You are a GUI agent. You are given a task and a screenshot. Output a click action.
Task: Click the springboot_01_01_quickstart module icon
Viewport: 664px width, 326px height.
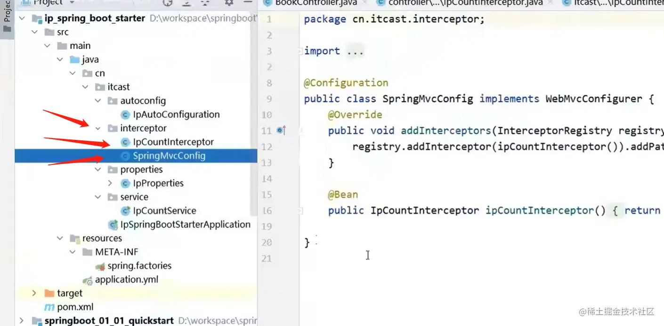click(37, 320)
